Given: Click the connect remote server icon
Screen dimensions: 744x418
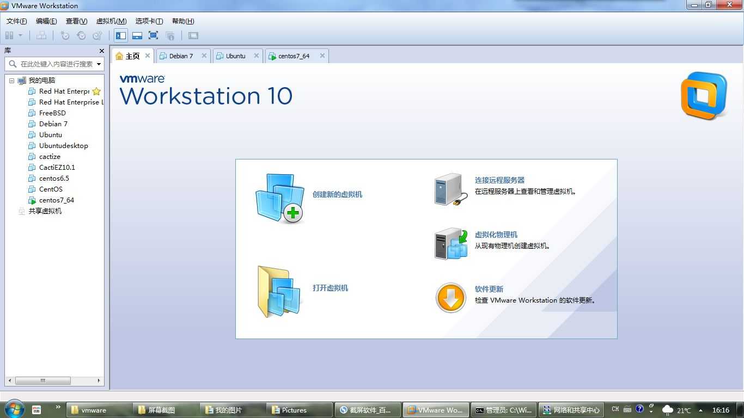Looking at the screenshot, I should point(450,189).
